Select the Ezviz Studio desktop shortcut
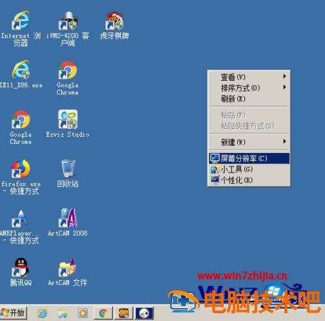 point(68,119)
